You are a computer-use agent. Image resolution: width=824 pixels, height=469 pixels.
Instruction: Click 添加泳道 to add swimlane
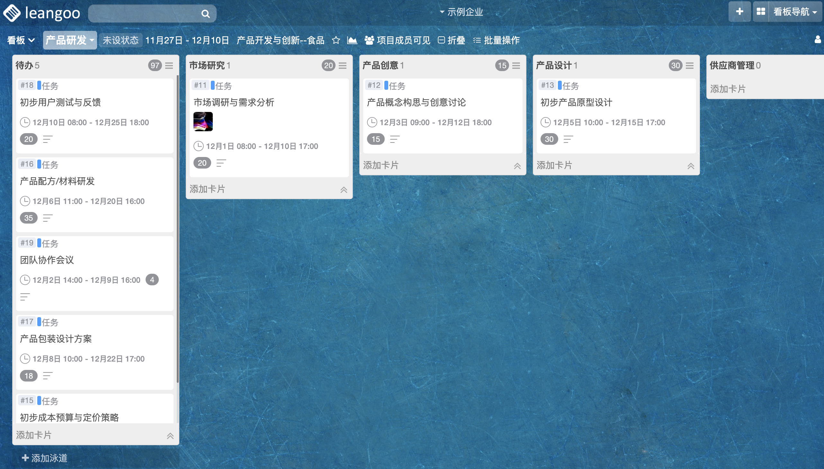[45, 458]
